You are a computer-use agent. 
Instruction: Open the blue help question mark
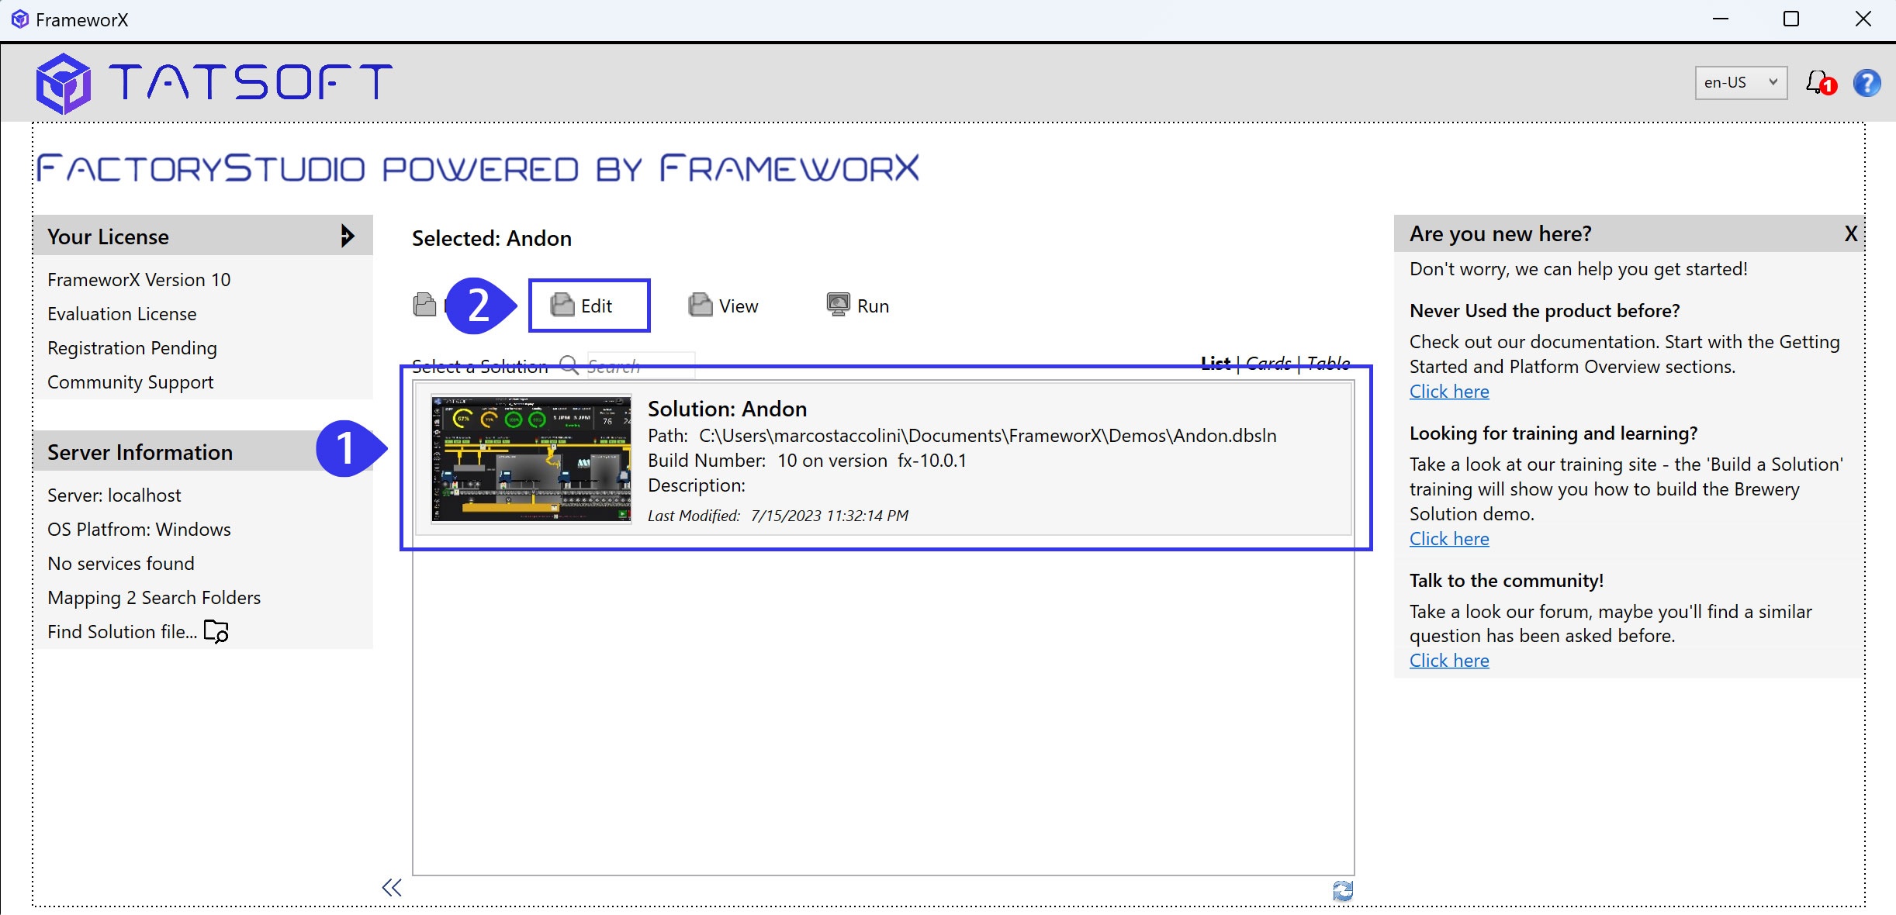point(1867,82)
